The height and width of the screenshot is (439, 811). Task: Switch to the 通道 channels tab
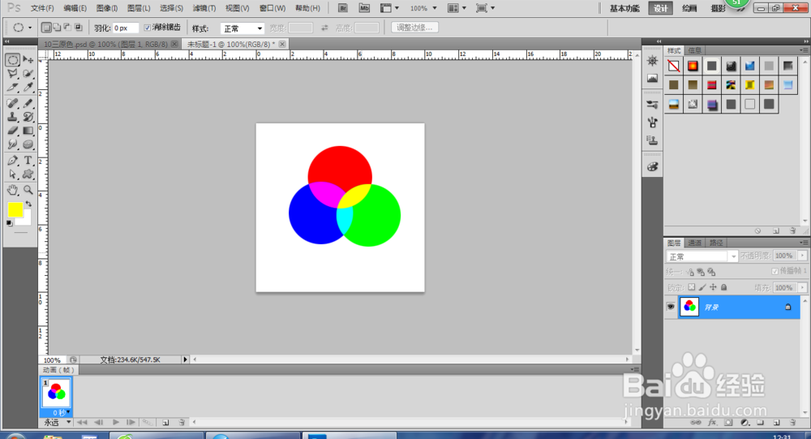pyautogui.click(x=695, y=243)
